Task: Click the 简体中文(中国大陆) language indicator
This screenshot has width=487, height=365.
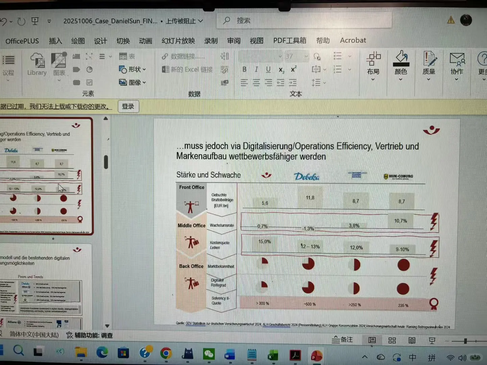Action: pos(34,335)
